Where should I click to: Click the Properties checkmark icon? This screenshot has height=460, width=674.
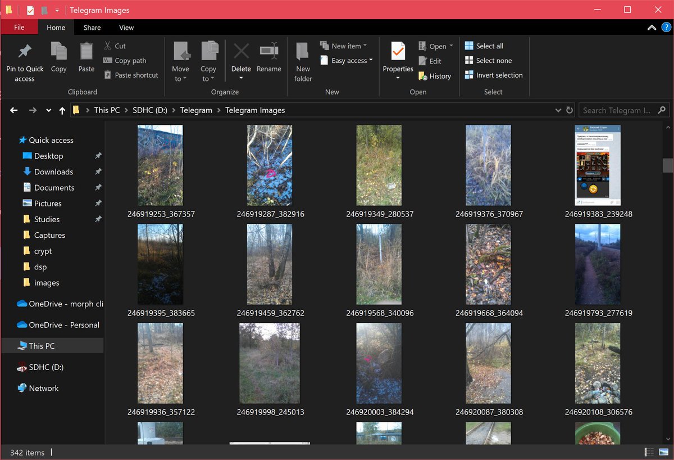tap(398, 51)
